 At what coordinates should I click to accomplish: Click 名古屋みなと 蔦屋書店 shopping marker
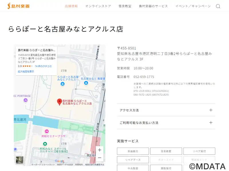pyautogui.click(x=86, y=83)
